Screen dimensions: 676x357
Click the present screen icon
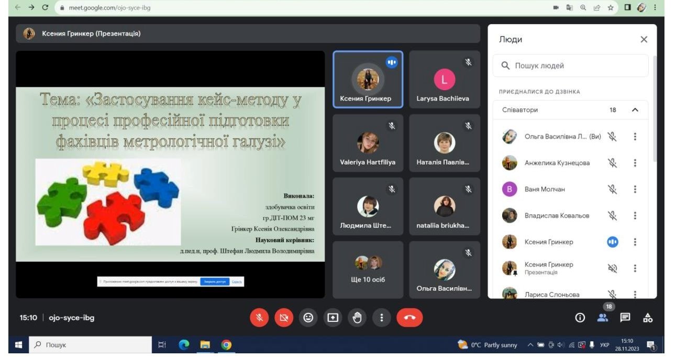tap(333, 318)
